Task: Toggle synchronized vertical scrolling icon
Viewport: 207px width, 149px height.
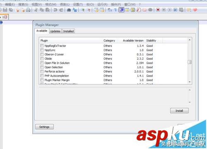Action: pos(96,10)
